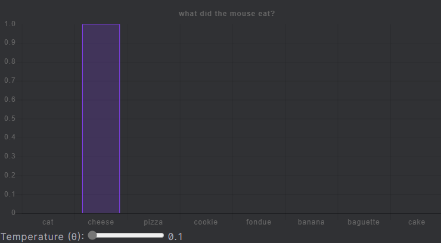
Task: Select the 'pizza' axis label
Action: (x=153, y=222)
